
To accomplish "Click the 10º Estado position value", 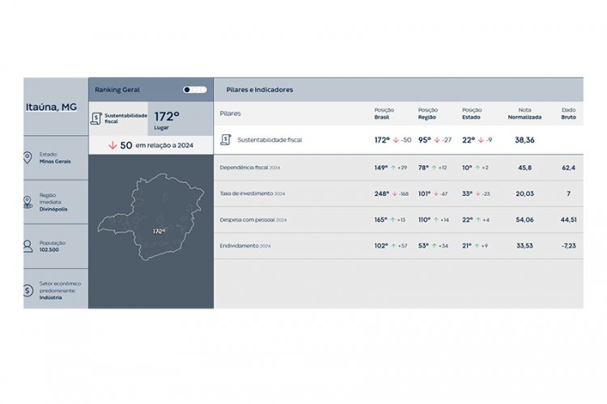I will (x=467, y=168).
